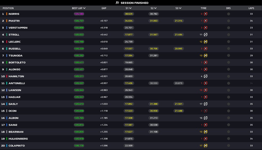Screen dimensions: 262x150
Task: Open the S3 sector column dropdown
Action: (x=180, y=8)
